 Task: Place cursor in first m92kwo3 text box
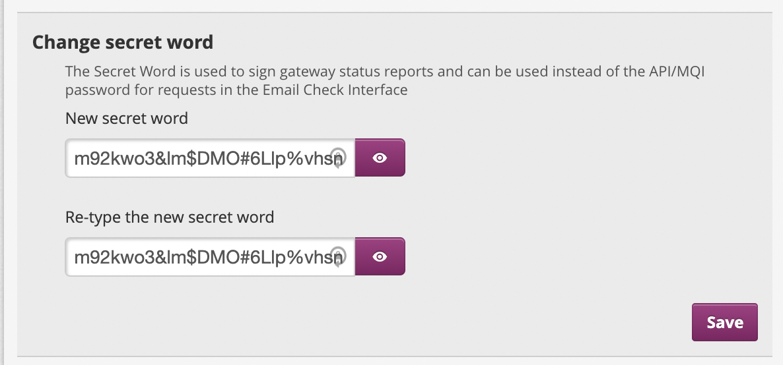[x=210, y=157]
